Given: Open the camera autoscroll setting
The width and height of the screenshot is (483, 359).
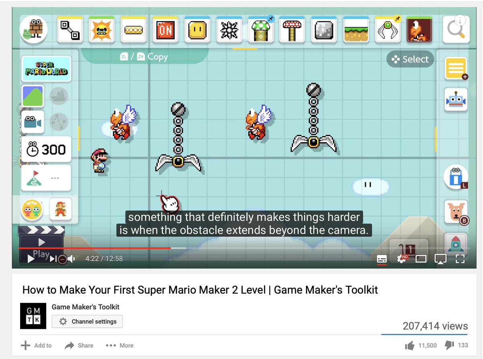Looking at the screenshot, I should [x=33, y=122].
